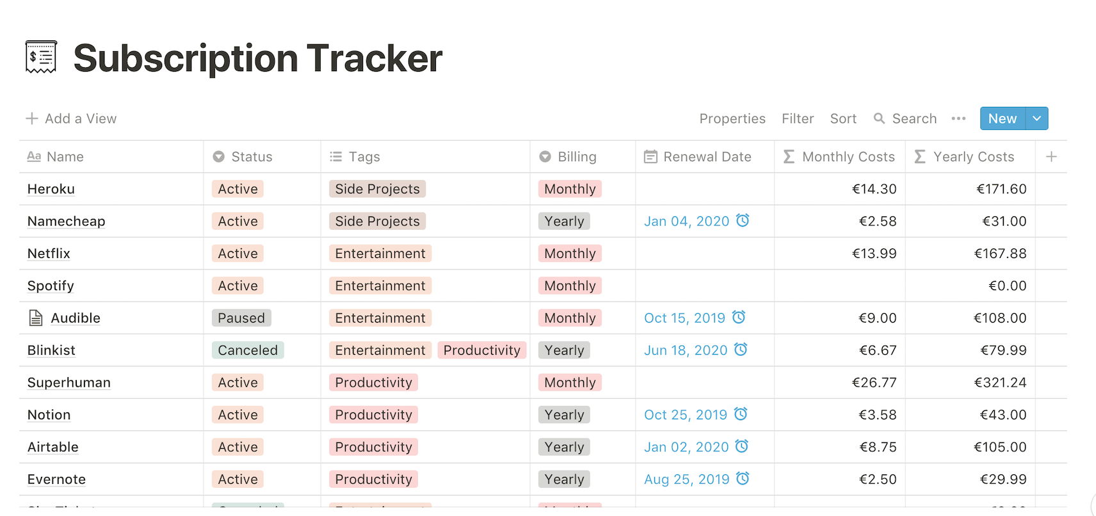Image resolution: width=1096 pixels, height=516 pixels.
Task: Click the sigma icon on Monthly Costs column
Action: (789, 156)
